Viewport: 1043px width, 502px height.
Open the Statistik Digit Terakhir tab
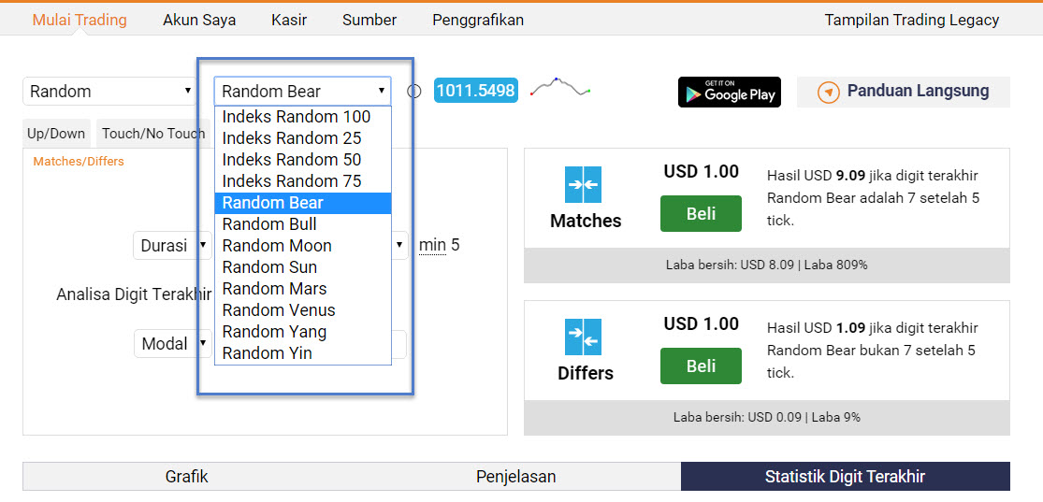[845, 477]
